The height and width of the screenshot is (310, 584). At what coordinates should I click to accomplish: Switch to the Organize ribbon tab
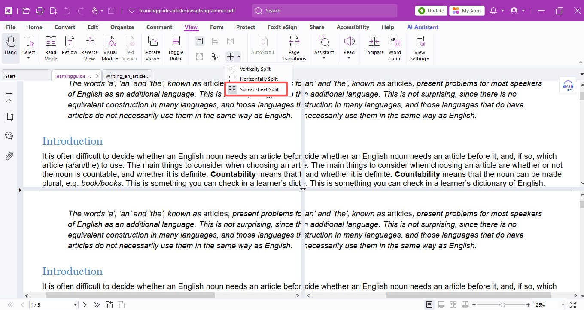[x=122, y=27]
